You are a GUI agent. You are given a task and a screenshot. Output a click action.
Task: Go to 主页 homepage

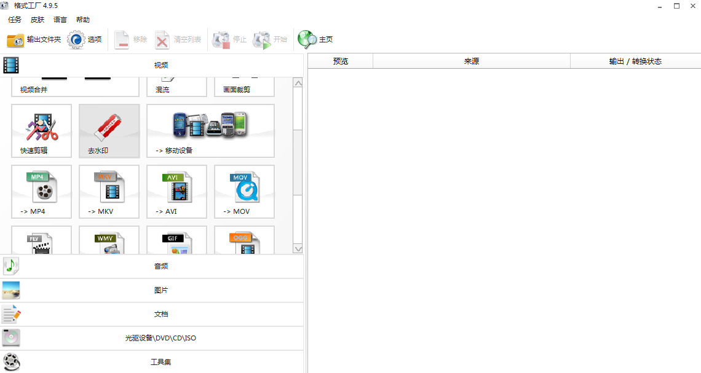pos(315,39)
